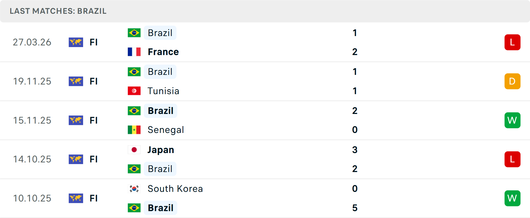Click the Japan flag icon

click(134, 150)
